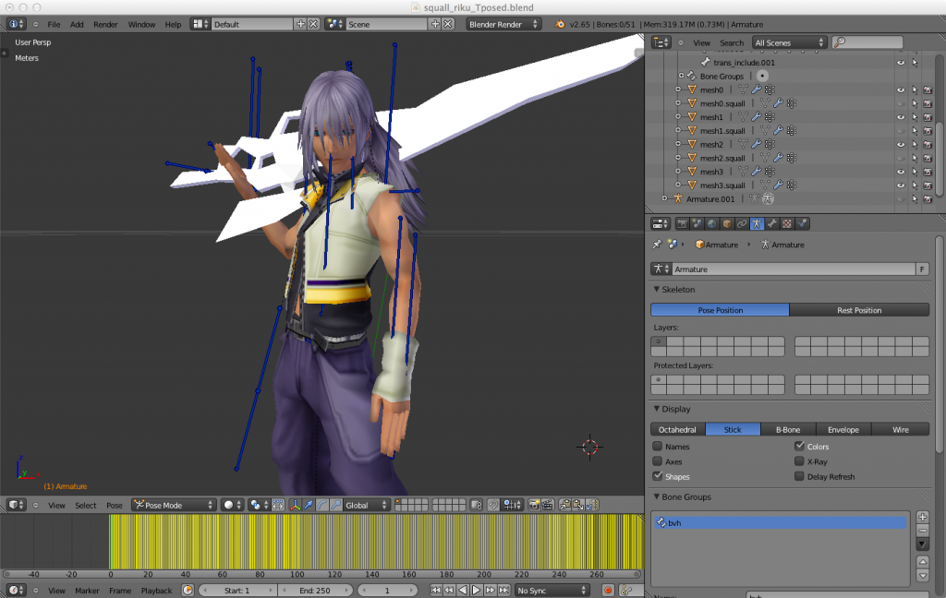
Task: Toggle the 3D manipulator axes icon
Action: (x=295, y=505)
